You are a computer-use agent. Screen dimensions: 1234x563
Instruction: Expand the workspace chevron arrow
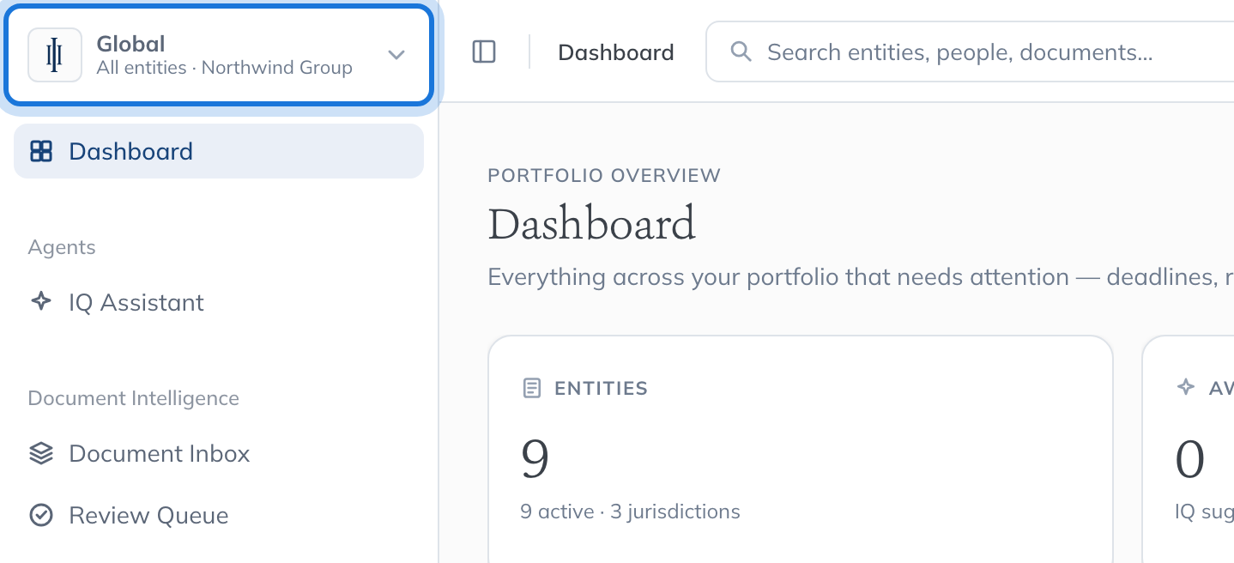click(x=396, y=55)
